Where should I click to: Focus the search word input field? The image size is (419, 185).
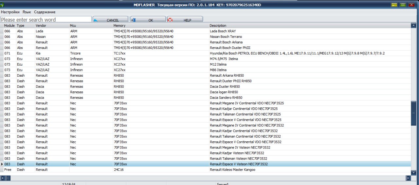[46, 20]
